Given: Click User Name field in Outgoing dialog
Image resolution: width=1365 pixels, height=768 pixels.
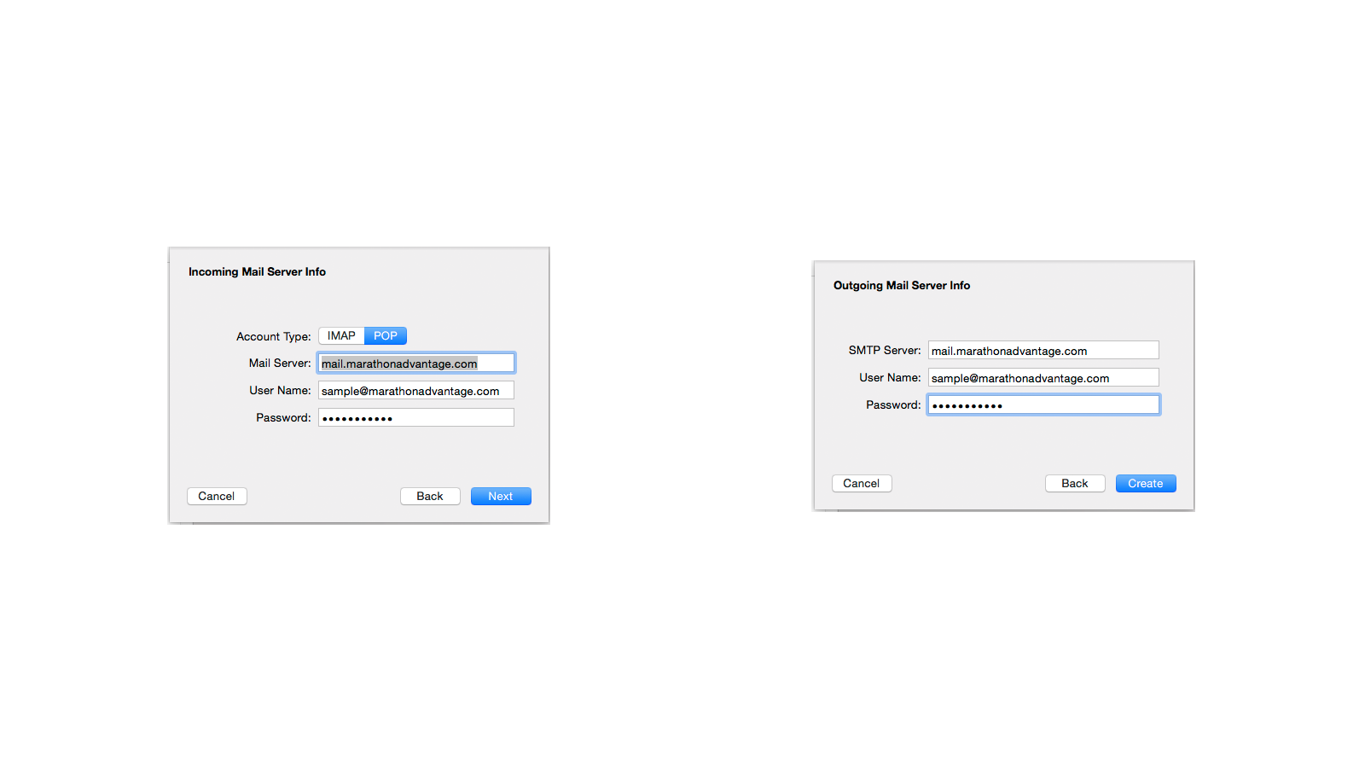Looking at the screenshot, I should click(x=1043, y=378).
